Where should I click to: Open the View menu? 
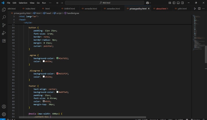[32, 3]
